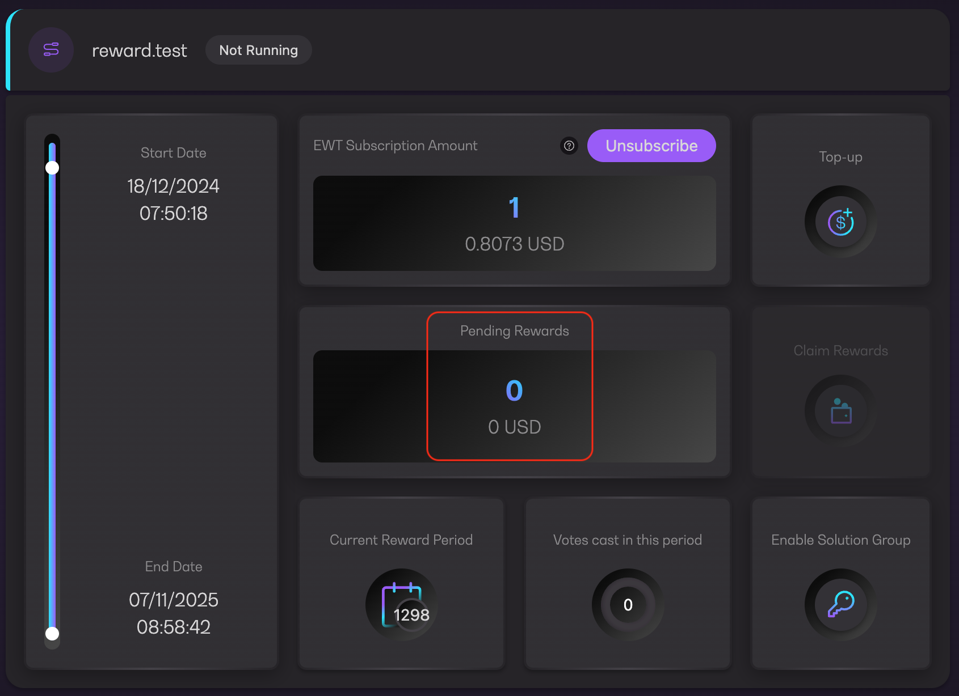Click the reward.test workflow icon
The image size is (959, 696).
coord(51,50)
